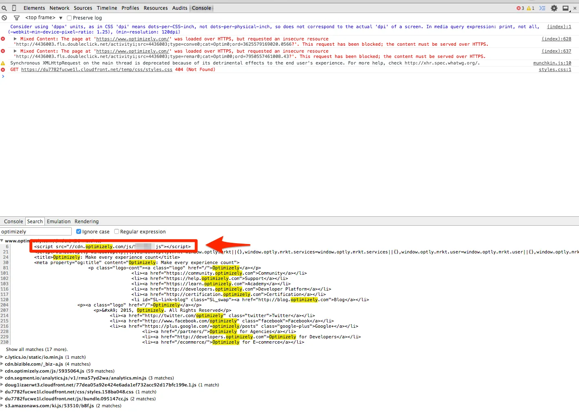Expand du7782fucwe1l styles.158ba048.css results

click(2, 392)
